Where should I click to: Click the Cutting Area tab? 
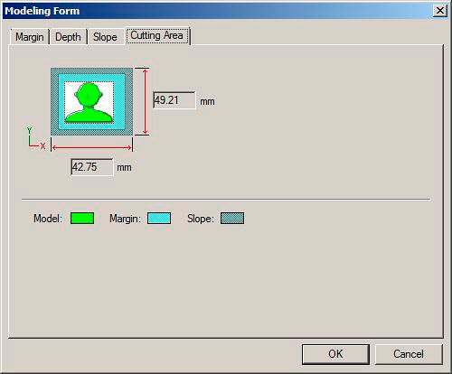157,35
